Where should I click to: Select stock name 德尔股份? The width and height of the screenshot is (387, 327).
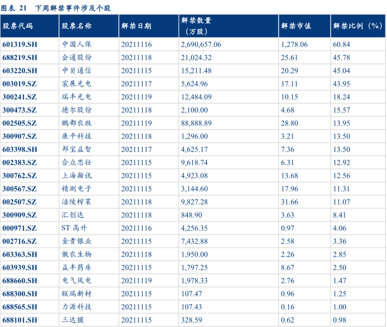[77, 110]
